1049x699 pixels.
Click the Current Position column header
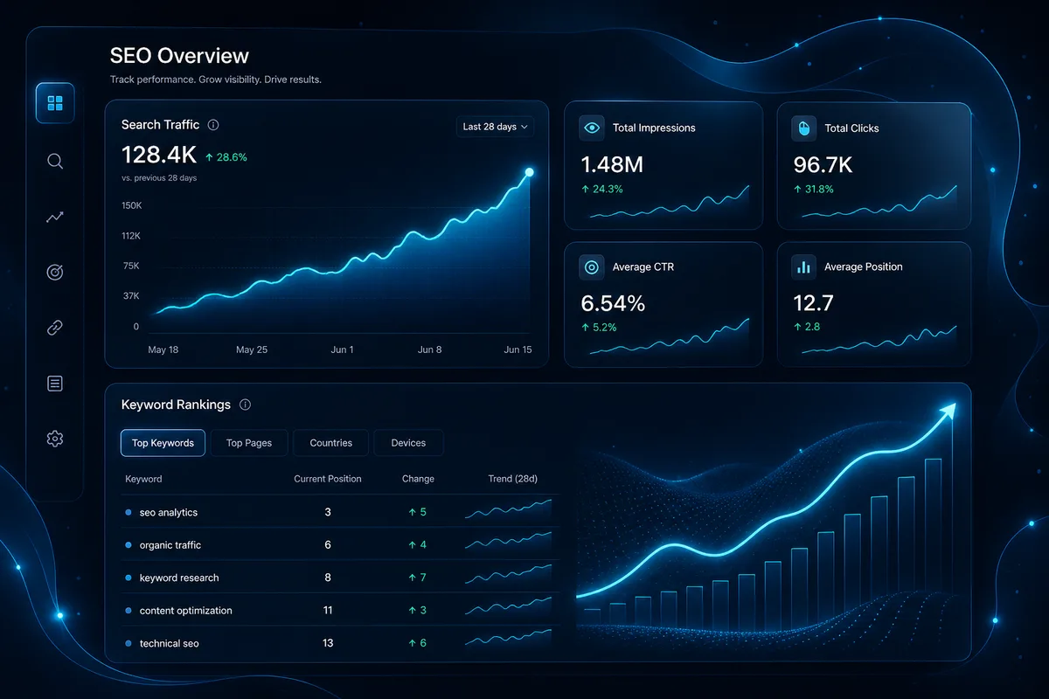(x=328, y=479)
